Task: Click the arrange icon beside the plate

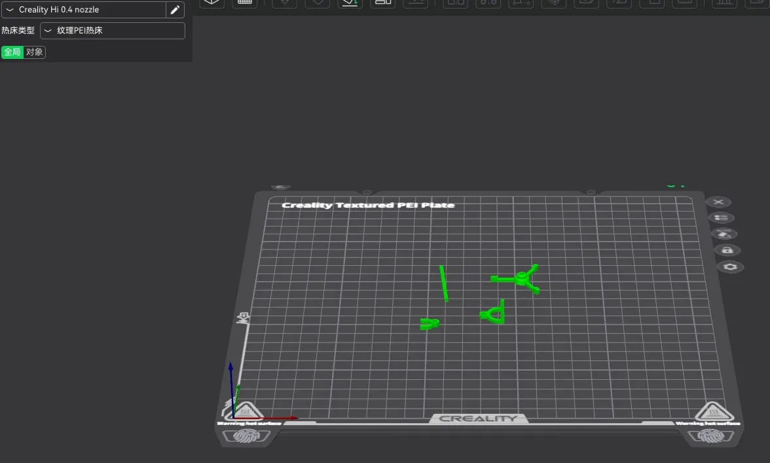Action: [724, 234]
